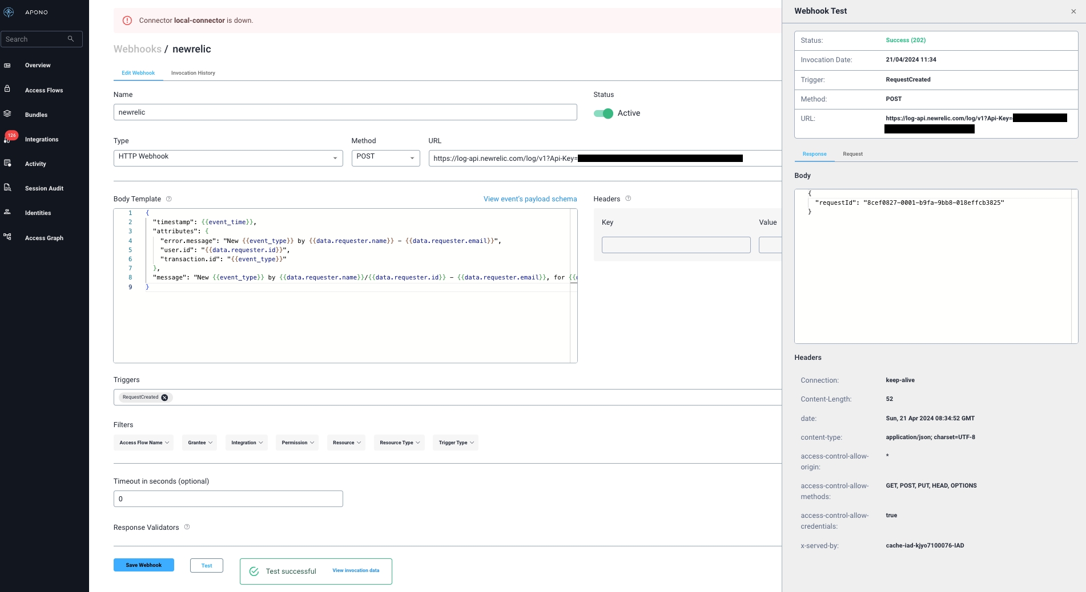Click the webhook URL input field
The width and height of the screenshot is (1086, 592).
coord(605,158)
